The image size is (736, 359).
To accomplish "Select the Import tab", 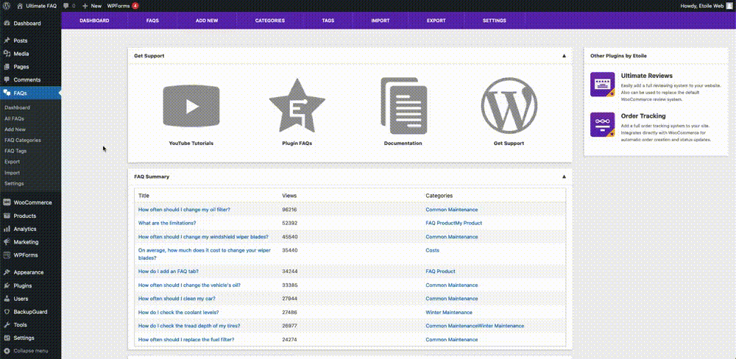I will (381, 21).
